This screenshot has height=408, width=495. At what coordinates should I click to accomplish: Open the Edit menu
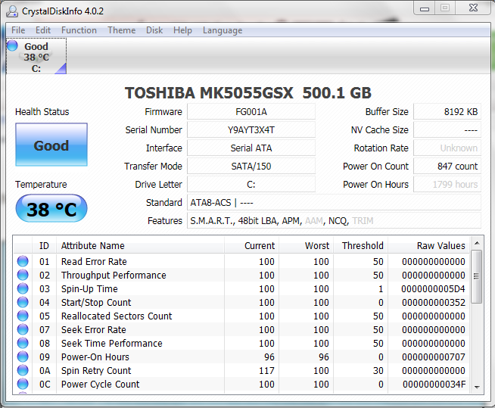pos(43,30)
